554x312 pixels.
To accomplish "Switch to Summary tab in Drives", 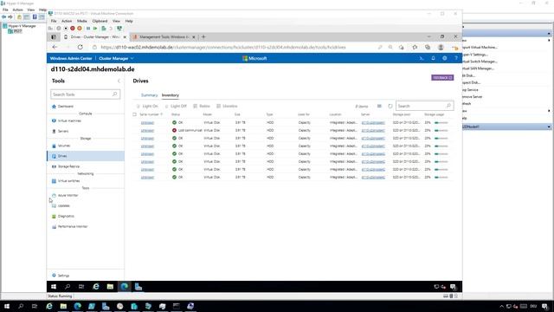I will (149, 95).
